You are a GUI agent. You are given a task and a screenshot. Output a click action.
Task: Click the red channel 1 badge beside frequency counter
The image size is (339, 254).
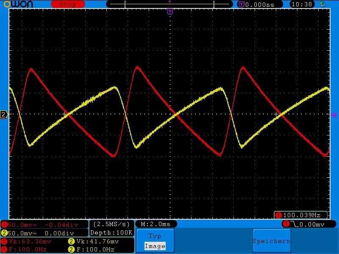[x=278, y=215]
